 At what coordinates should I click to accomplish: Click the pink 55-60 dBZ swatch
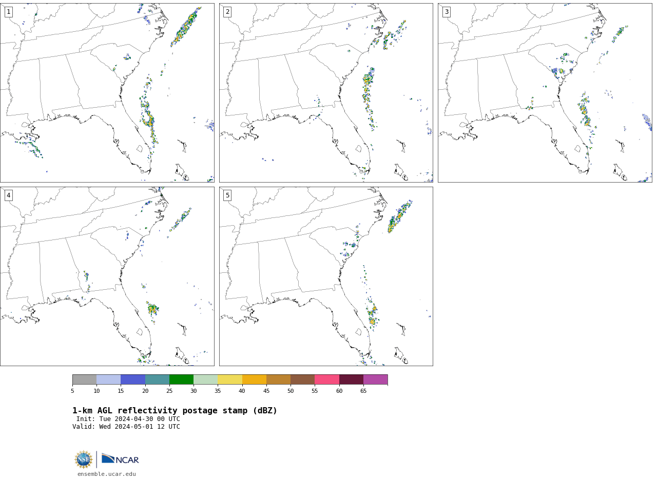click(x=327, y=379)
